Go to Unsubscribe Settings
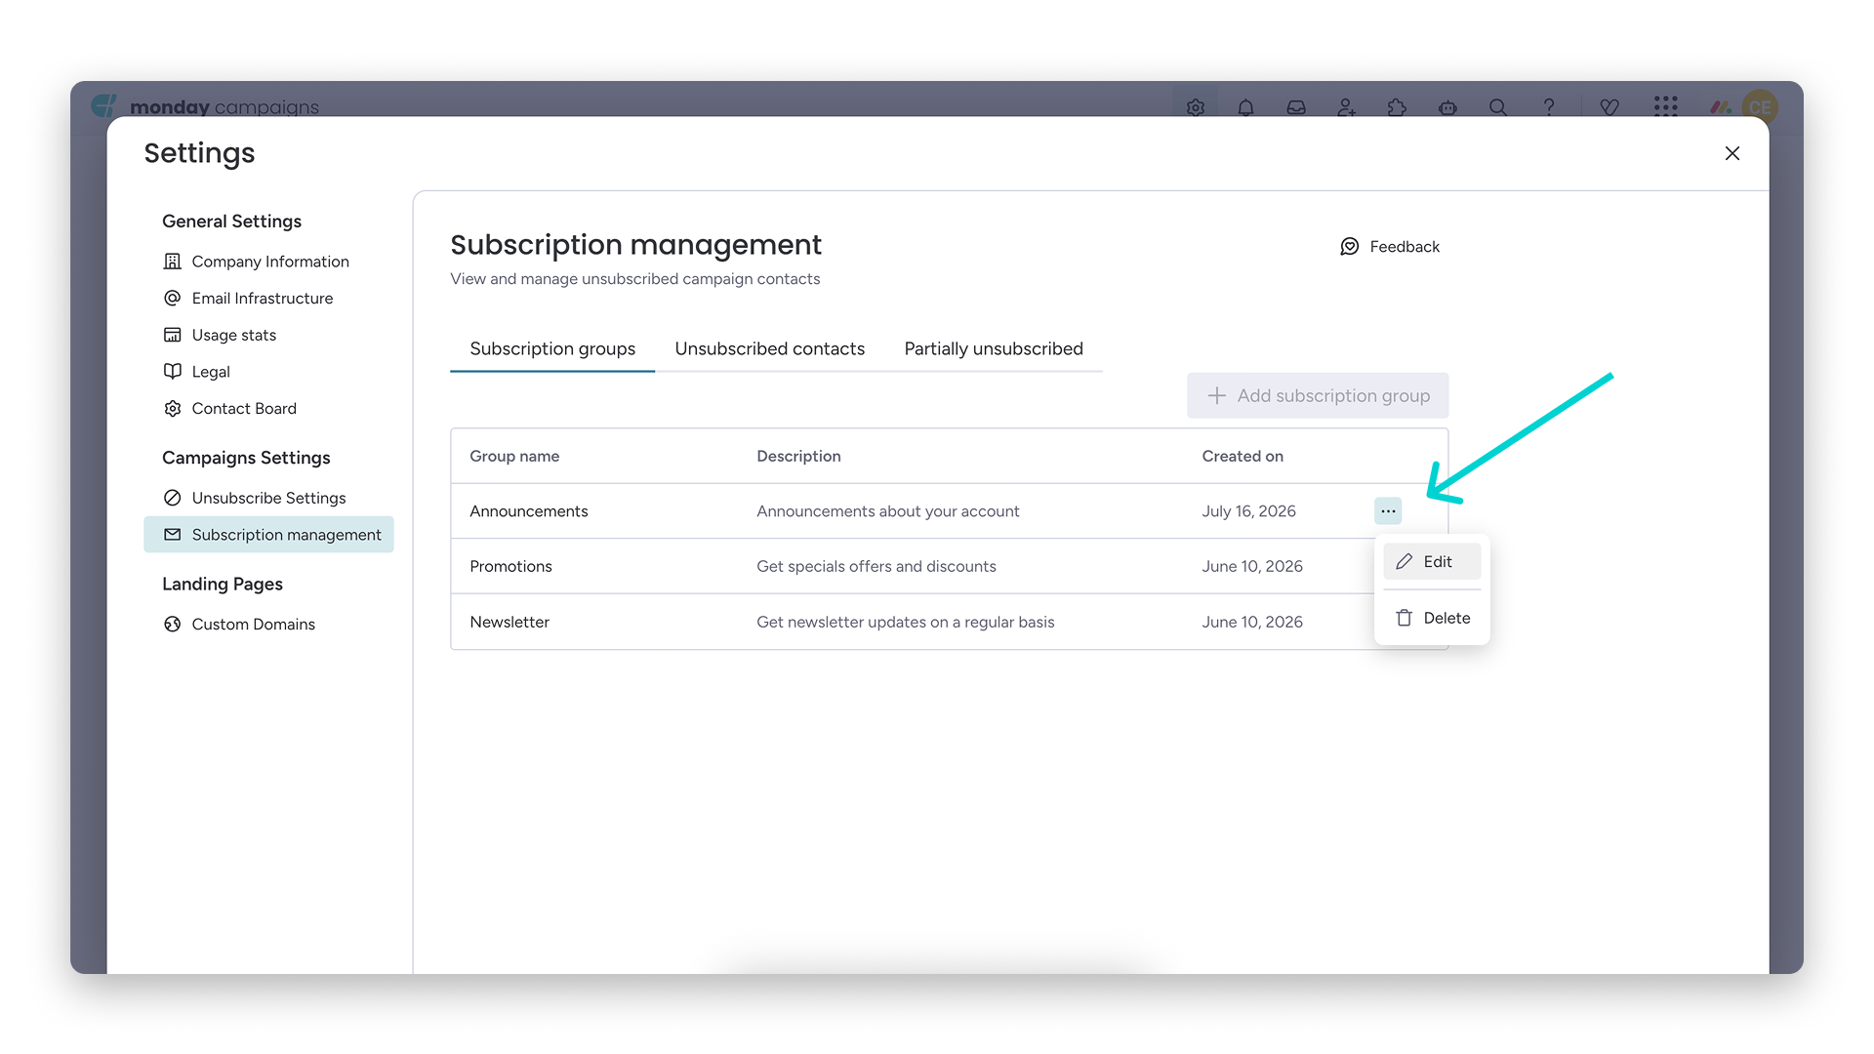The width and height of the screenshot is (1874, 1054). tap(268, 498)
